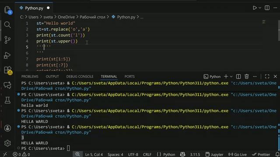Image resolution: width=280 pixels, height=157 pixels.
Task: Open the Accounts menu
Action: click(x=7, y=128)
